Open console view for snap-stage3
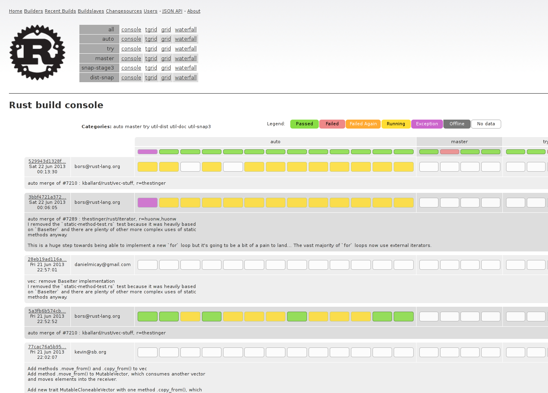 tap(131, 68)
